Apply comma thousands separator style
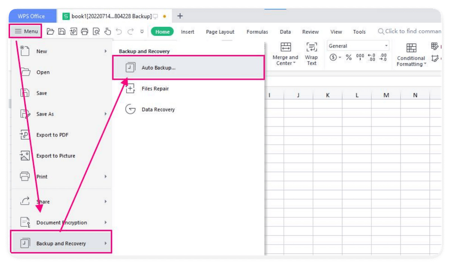 [x=360, y=57]
